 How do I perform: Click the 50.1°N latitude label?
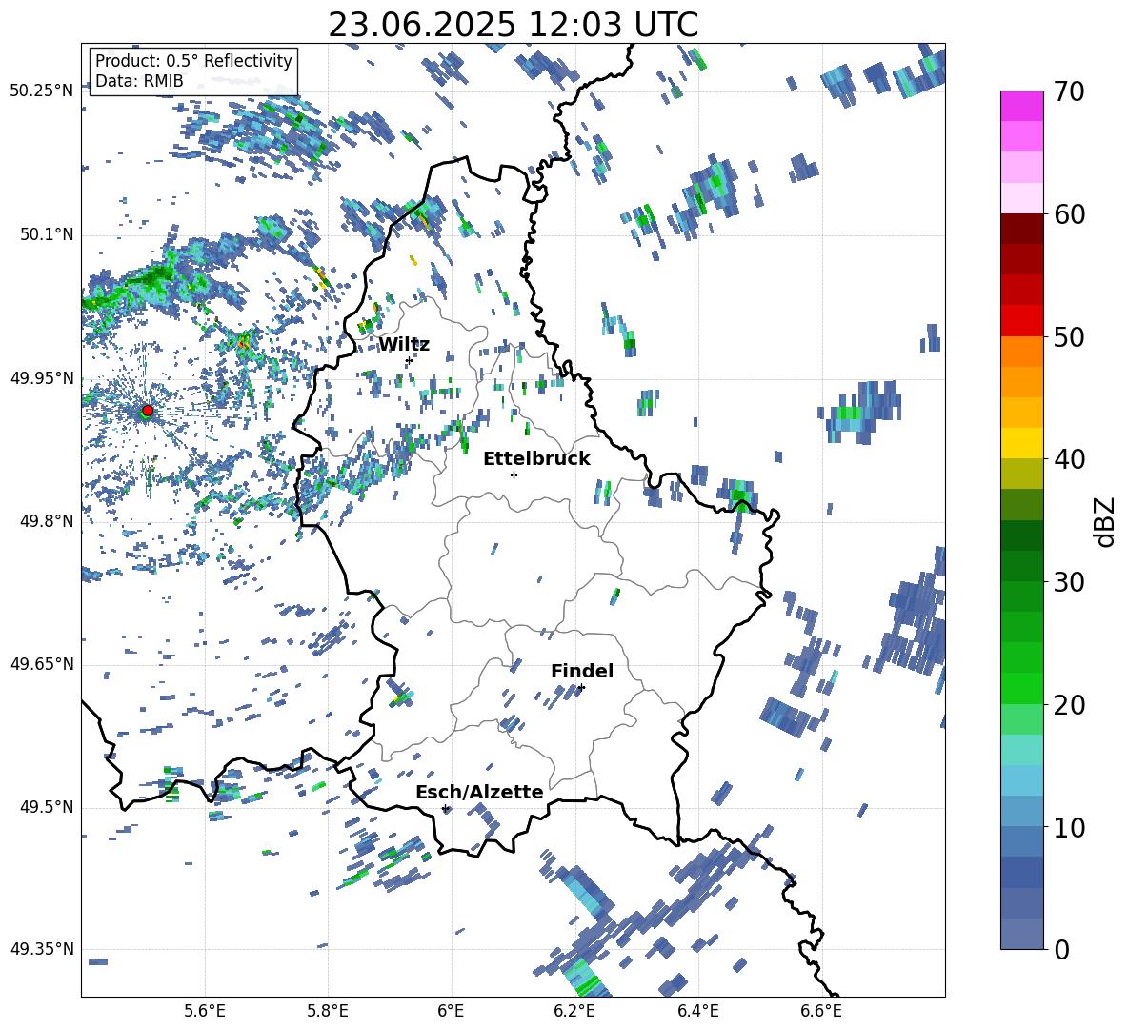pos(46,234)
